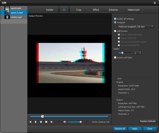This screenshot has width=159, height=133.
Task: Apply the 3D settings
Action: (x=135, y=129)
